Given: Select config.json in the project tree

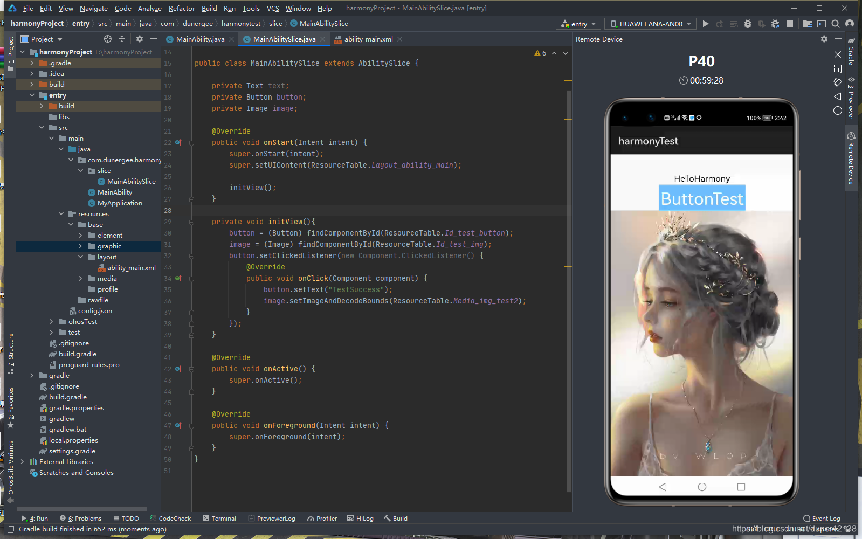Looking at the screenshot, I should 91,311.
